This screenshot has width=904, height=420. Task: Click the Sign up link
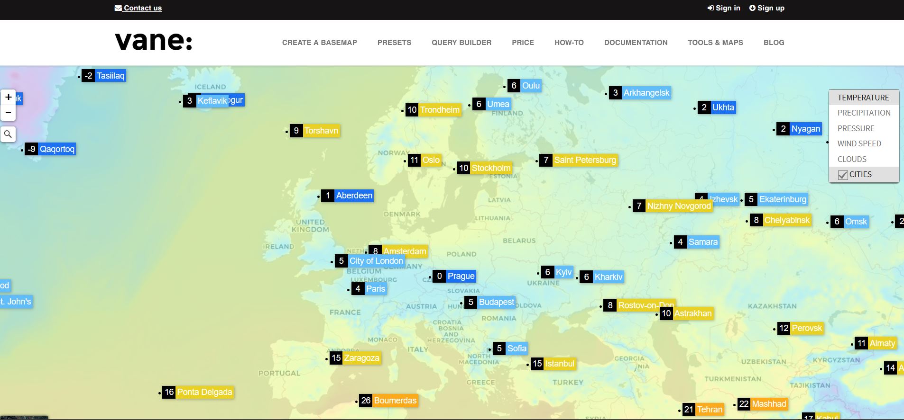coord(766,8)
